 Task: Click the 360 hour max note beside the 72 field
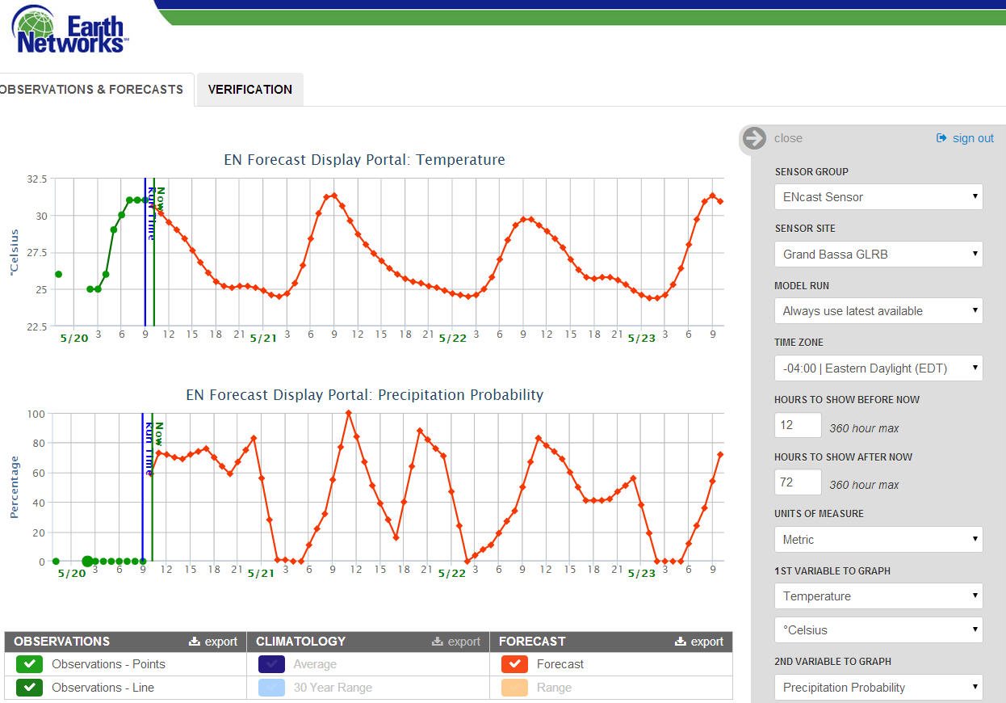click(864, 485)
